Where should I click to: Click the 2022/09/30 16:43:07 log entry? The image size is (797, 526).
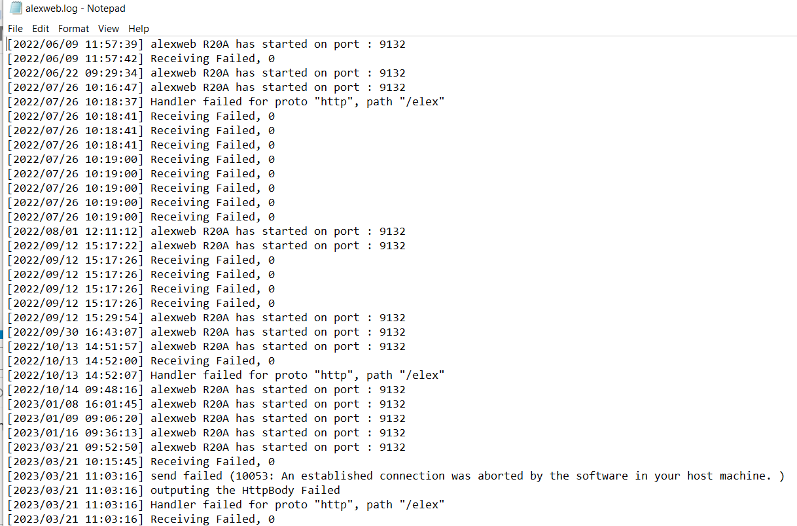(206, 332)
